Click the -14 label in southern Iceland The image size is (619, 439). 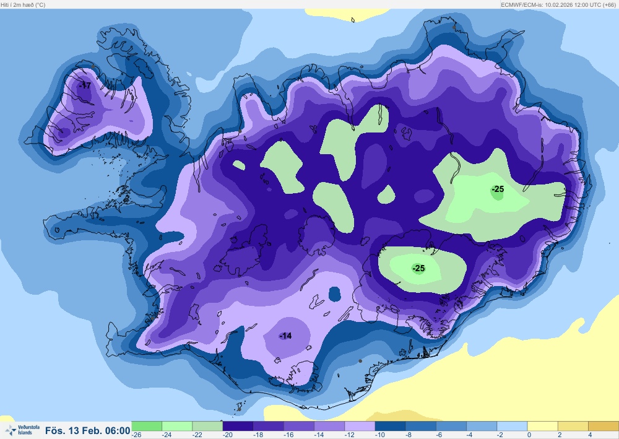click(285, 336)
